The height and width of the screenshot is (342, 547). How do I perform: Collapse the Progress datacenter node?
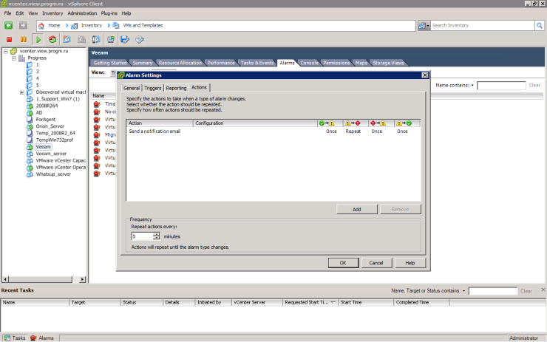pos(14,58)
